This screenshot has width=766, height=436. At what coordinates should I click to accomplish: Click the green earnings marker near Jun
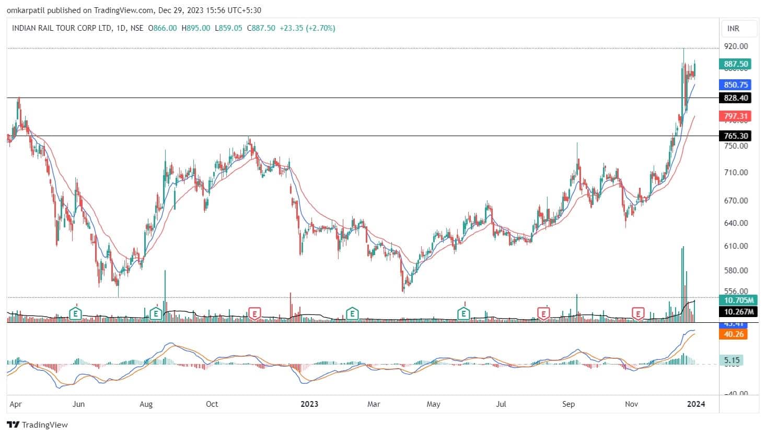(76, 314)
